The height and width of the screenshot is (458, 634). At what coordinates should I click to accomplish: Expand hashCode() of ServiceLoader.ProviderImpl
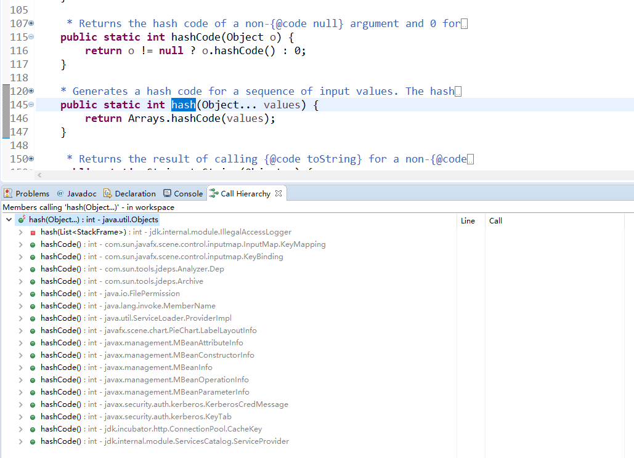coord(20,318)
